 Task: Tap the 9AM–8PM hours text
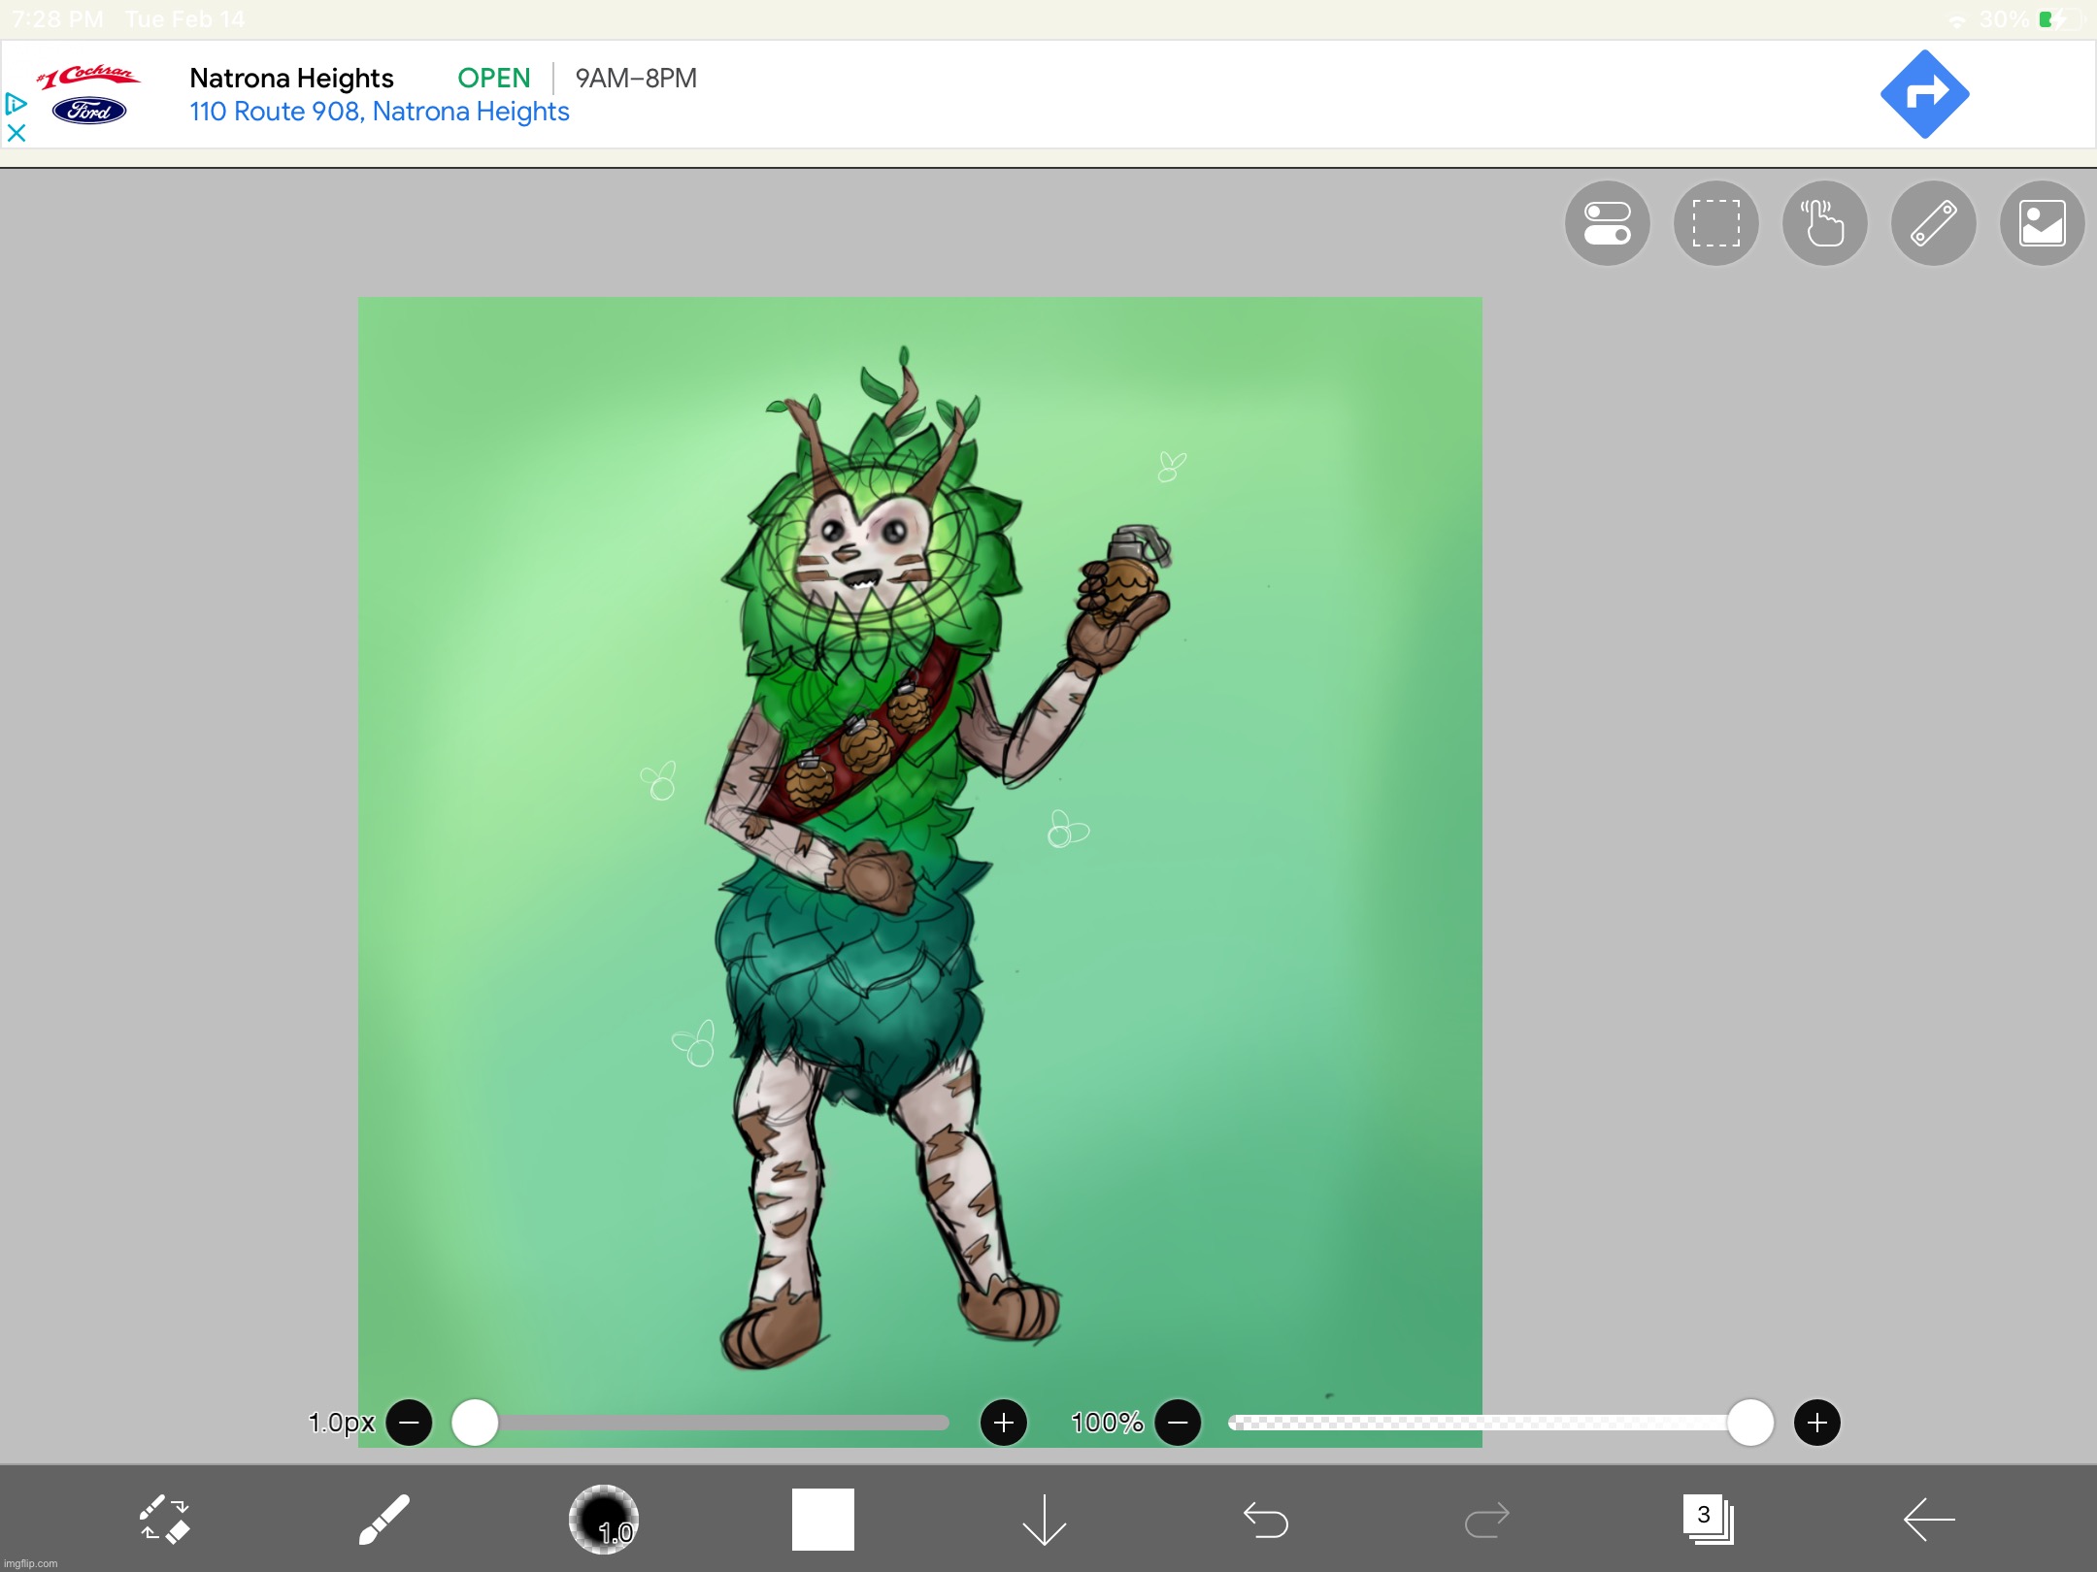pos(636,78)
